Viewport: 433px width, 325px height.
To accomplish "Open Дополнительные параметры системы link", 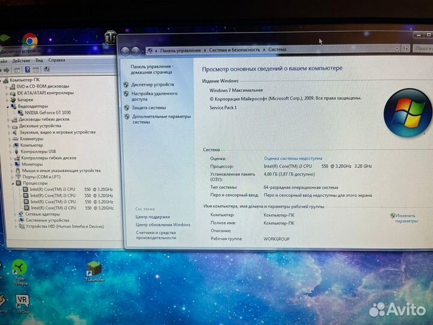I will tap(161, 119).
